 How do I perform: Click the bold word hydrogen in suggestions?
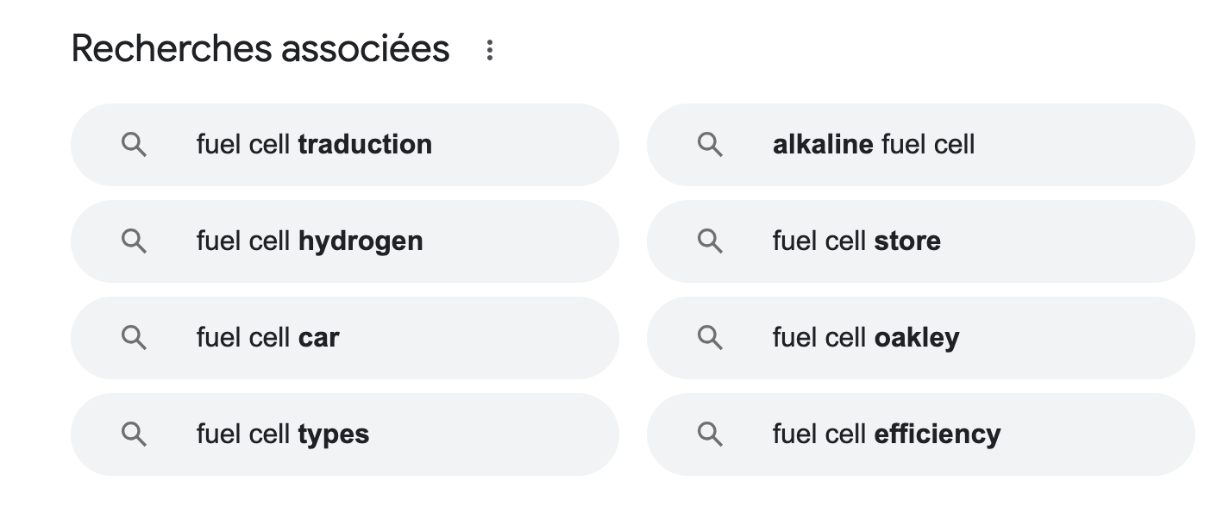tap(361, 242)
